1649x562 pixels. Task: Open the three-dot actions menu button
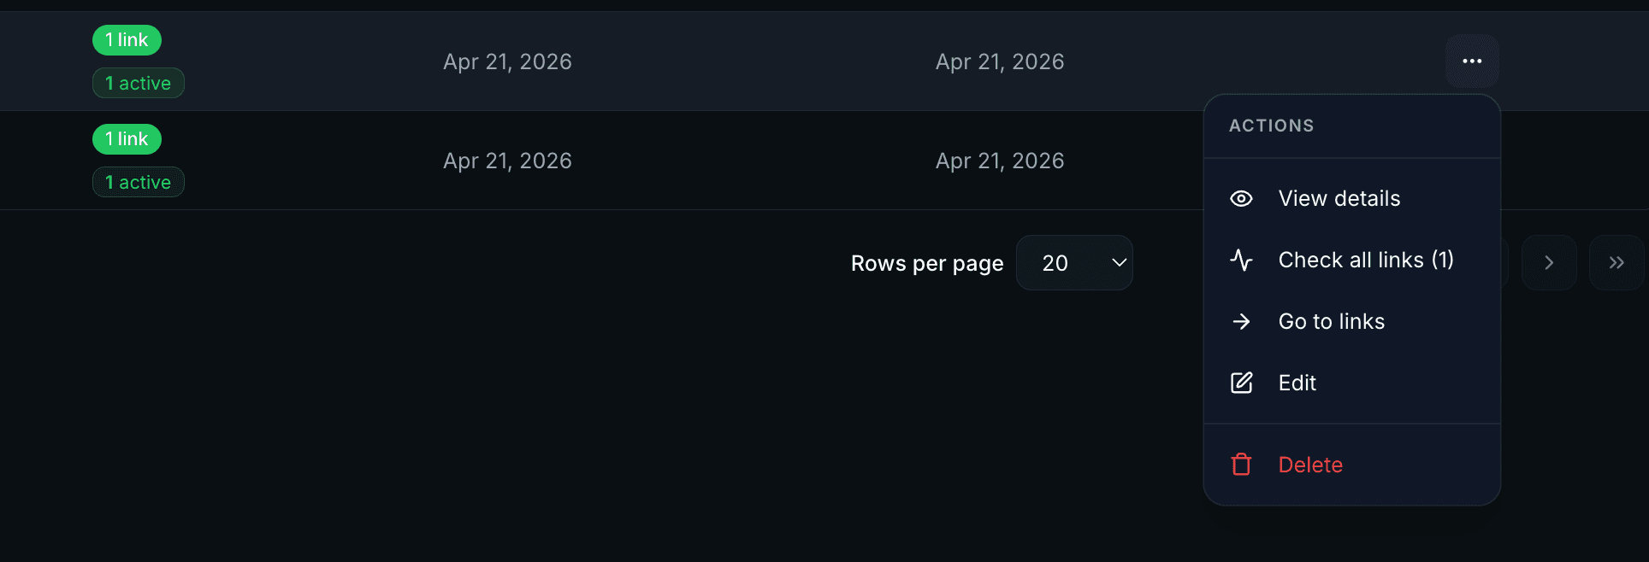click(1472, 61)
